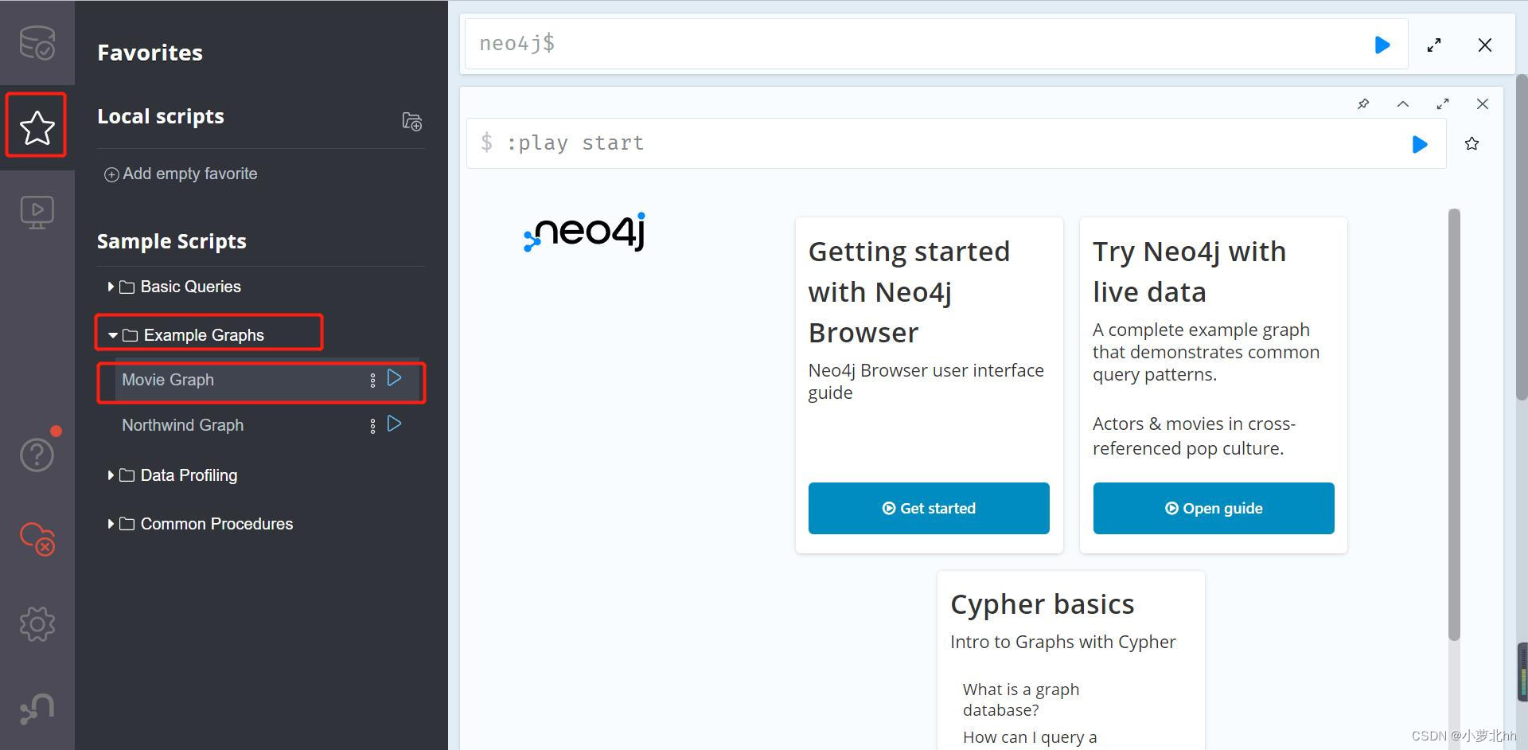
Task: Run the query in the main editor
Action: (1382, 45)
